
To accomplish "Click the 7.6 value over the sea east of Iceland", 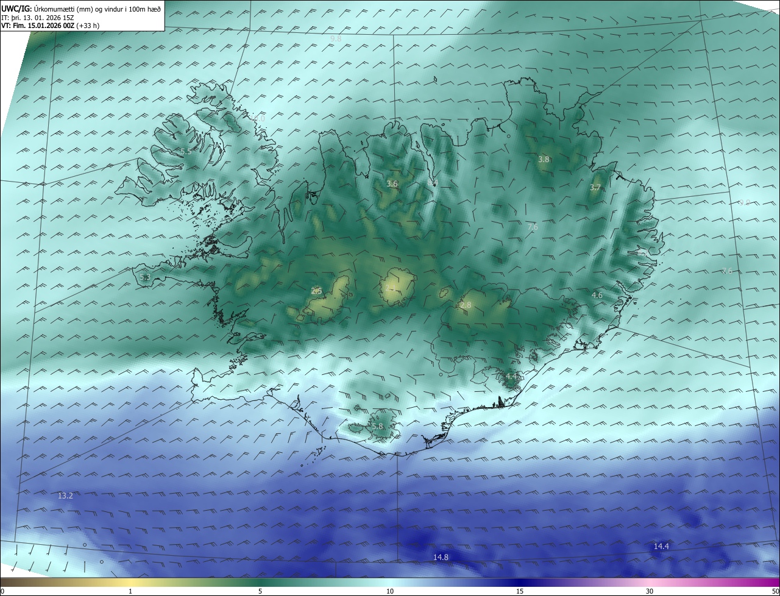I will [726, 271].
